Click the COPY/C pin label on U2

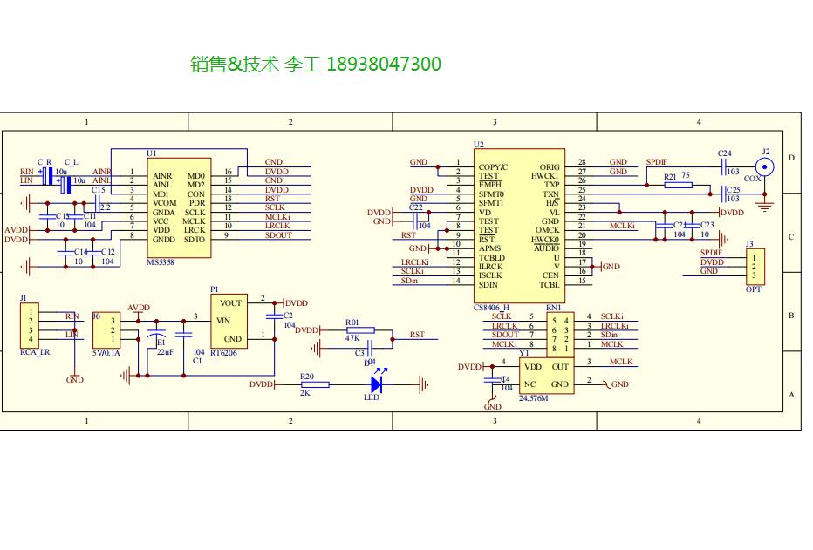click(x=493, y=167)
